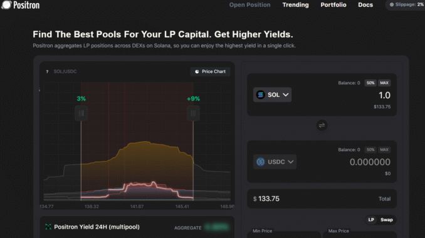Viewport: 425px width, 238px height.
Task: Click the Max Price label
Action: [x=338, y=231]
